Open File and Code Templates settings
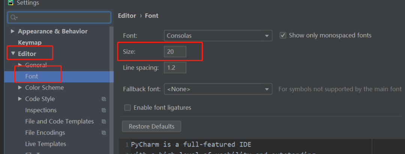405x154 pixels. click(59, 122)
